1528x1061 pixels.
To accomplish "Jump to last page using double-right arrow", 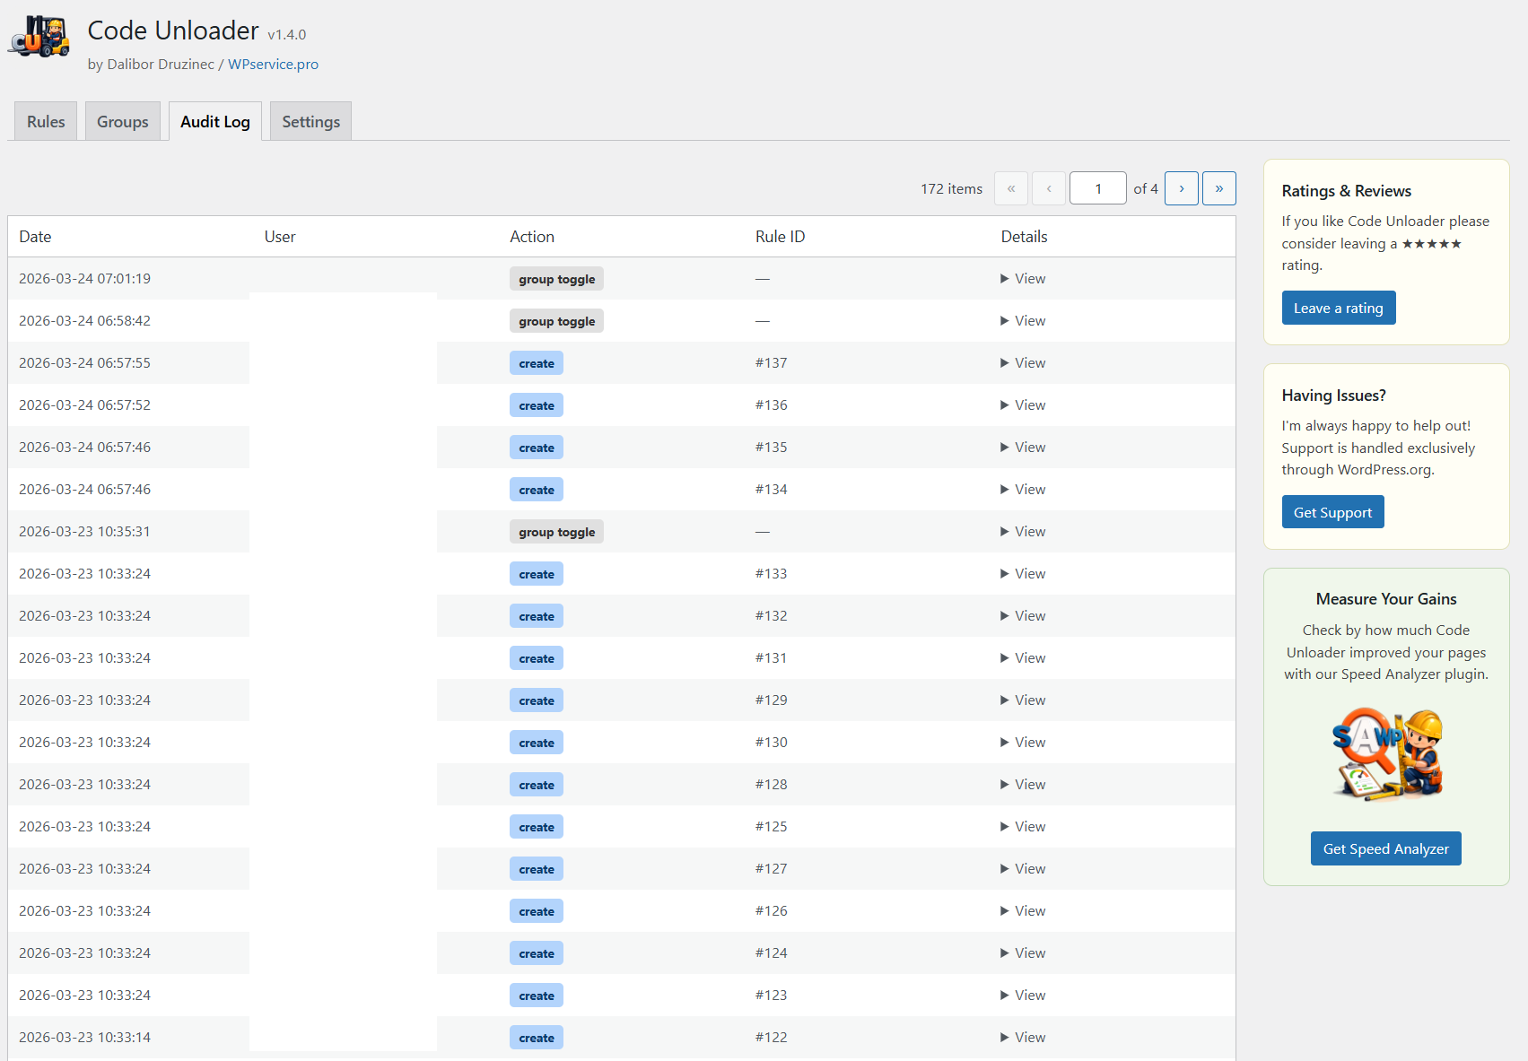I will [x=1218, y=188].
